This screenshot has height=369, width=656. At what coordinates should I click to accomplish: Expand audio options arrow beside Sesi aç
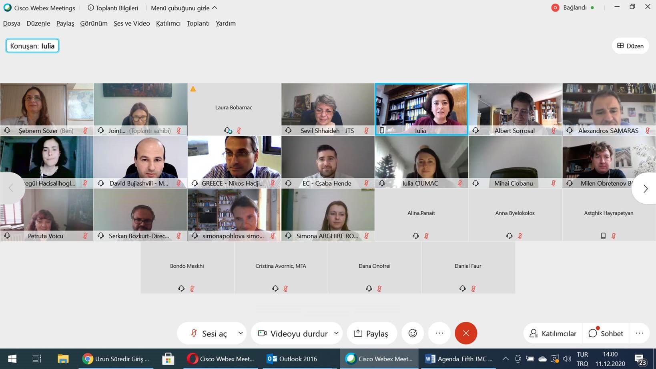(x=241, y=333)
